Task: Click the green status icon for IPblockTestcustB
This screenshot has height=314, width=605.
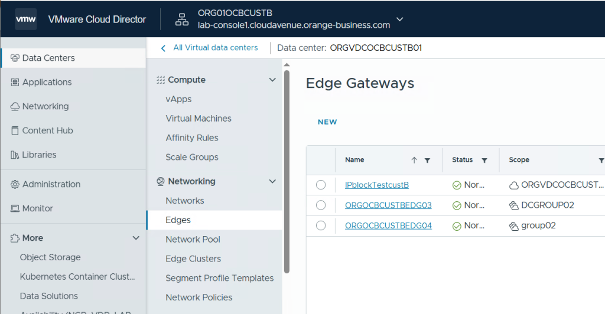Action: (457, 185)
